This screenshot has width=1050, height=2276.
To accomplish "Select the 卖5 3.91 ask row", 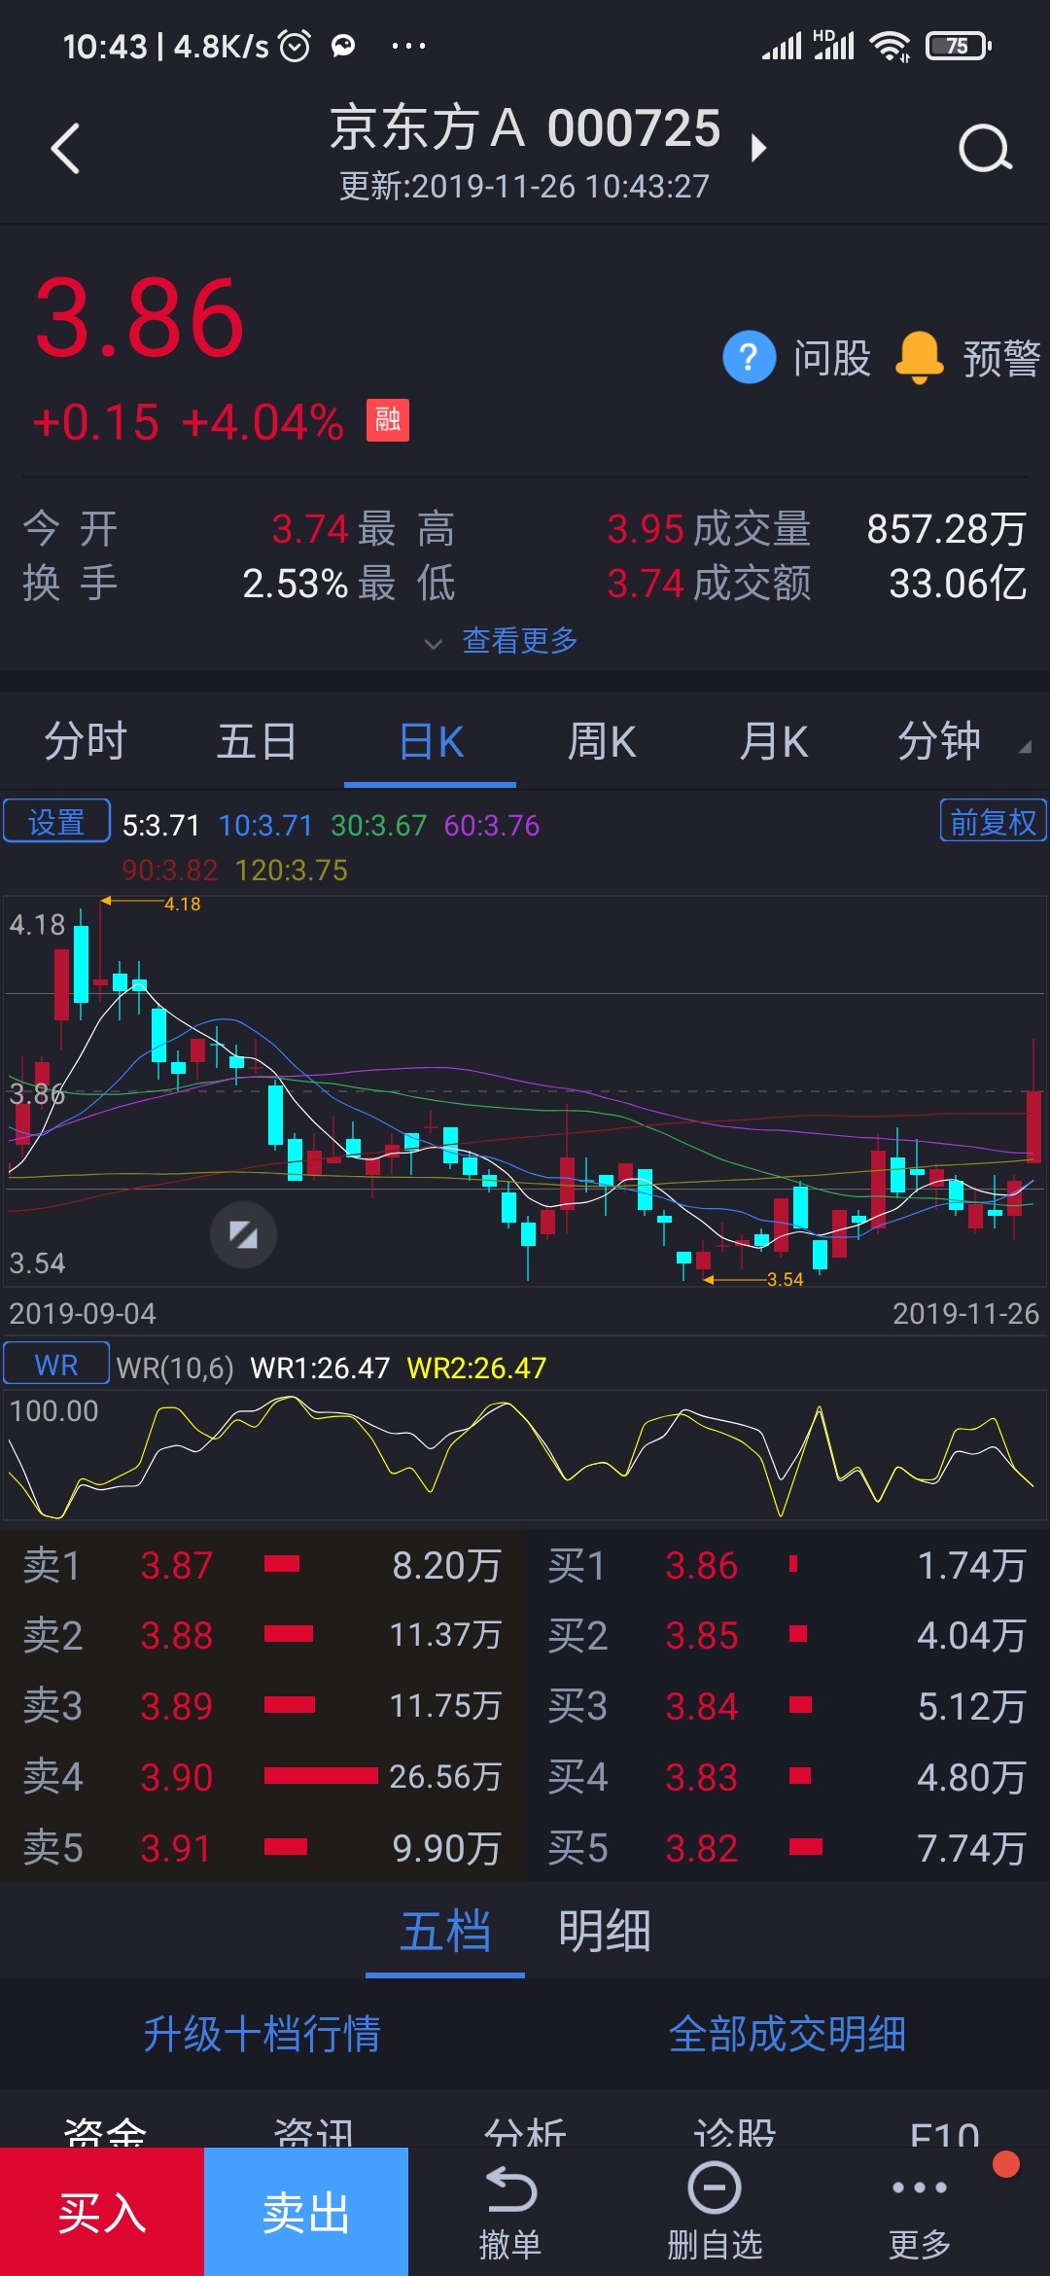I will 262,1847.
